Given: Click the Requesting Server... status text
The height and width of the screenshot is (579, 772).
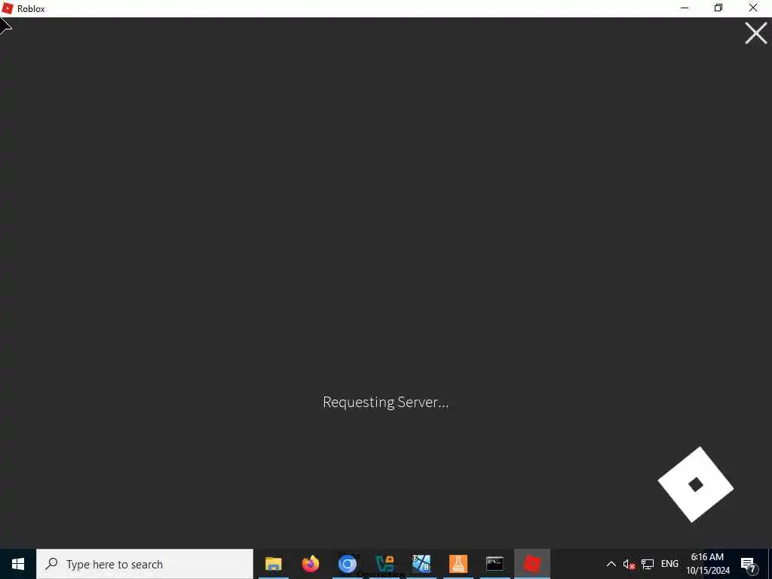Looking at the screenshot, I should pyautogui.click(x=385, y=403).
